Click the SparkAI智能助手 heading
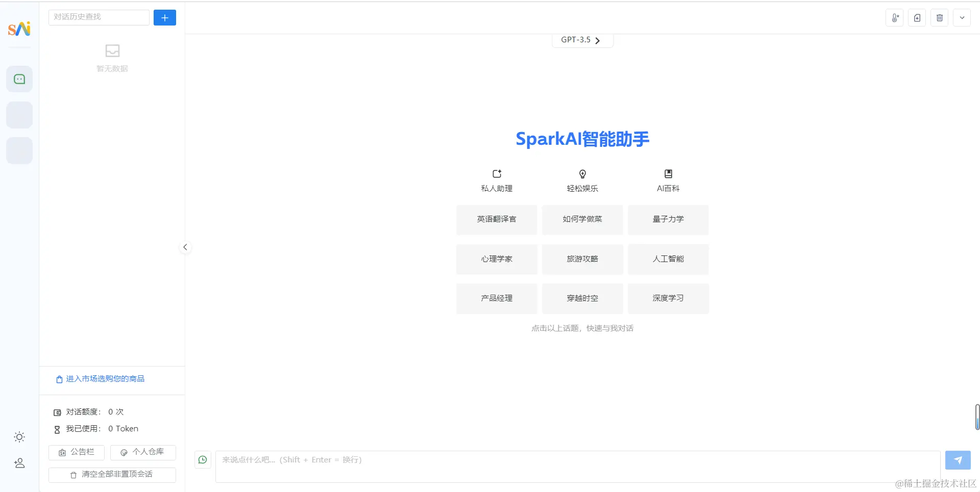980x492 pixels. click(582, 139)
